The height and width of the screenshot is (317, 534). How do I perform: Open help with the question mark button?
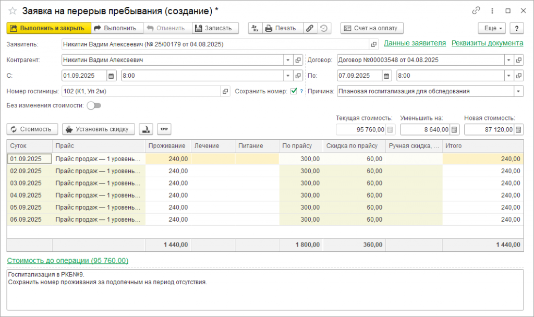(517, 28)
